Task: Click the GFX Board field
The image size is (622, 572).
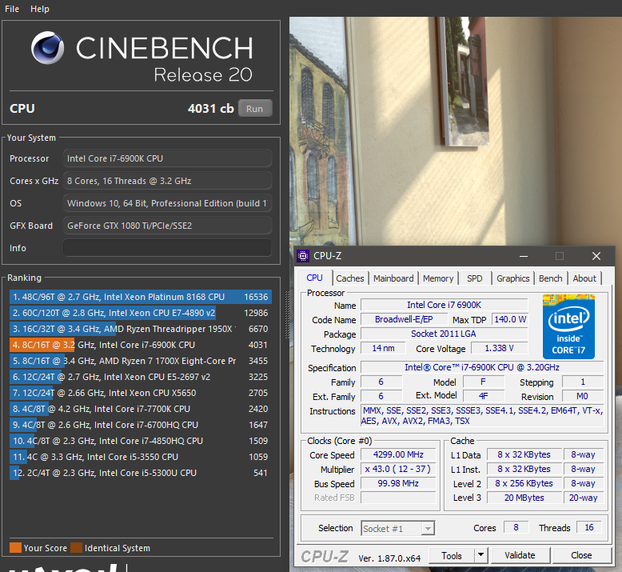Action: coord(167,226)
